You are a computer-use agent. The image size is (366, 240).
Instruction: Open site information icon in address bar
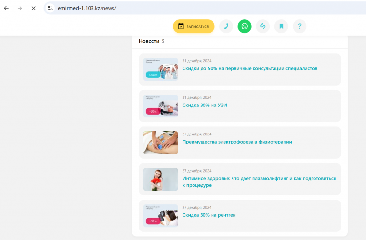click(50, 8)
